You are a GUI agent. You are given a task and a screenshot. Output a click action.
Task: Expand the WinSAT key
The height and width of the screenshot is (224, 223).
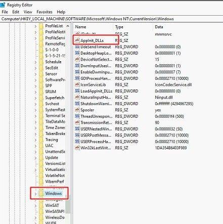(x=35, y=206)
